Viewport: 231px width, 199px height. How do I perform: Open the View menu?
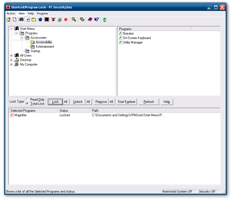(21, 13)
